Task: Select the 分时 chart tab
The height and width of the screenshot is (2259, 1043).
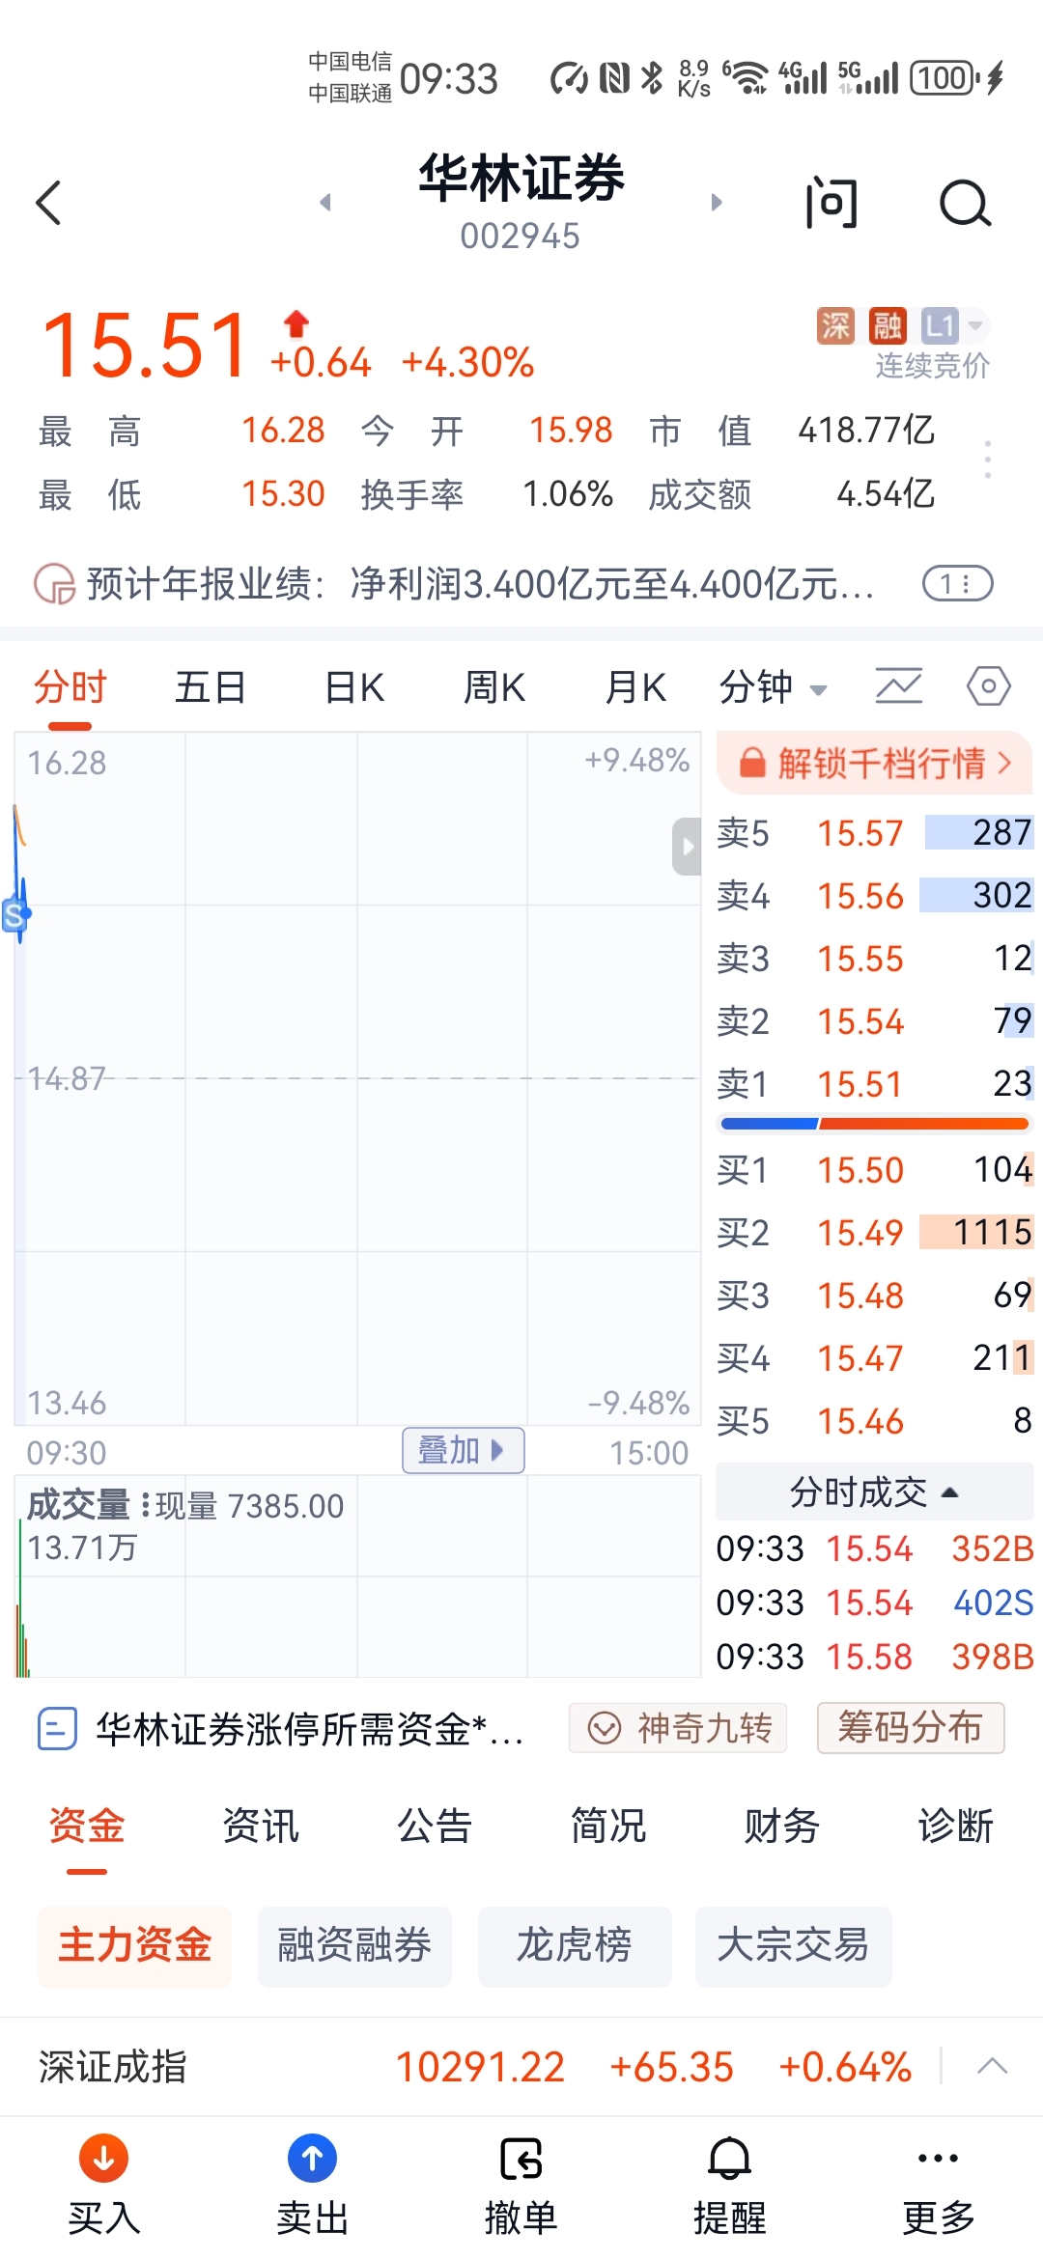Action: click(x=70, y=688)
